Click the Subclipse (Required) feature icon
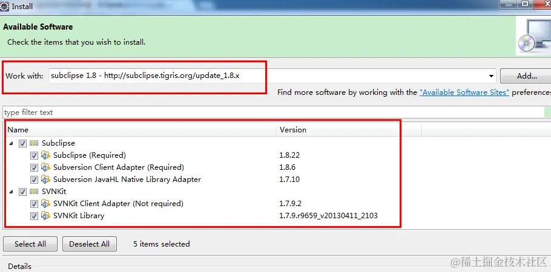This screenshot has width=551, height=272. point(45,155)
